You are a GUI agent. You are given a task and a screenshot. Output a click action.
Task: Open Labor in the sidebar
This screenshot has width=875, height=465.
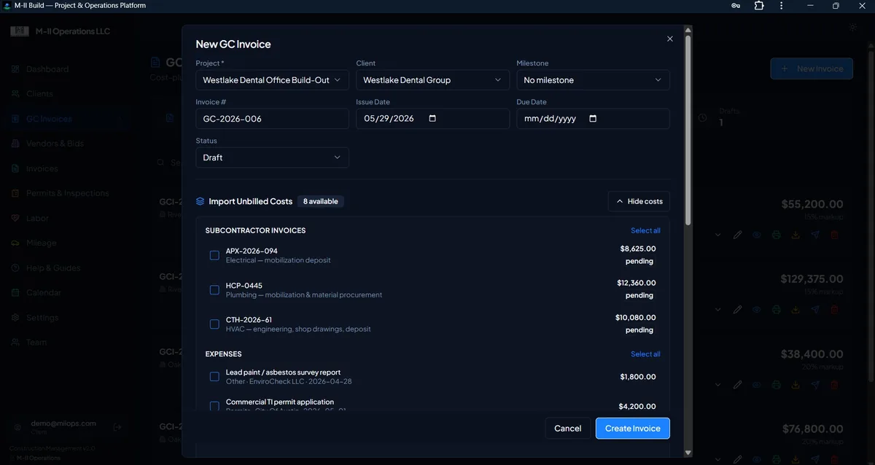coord(37,218)
